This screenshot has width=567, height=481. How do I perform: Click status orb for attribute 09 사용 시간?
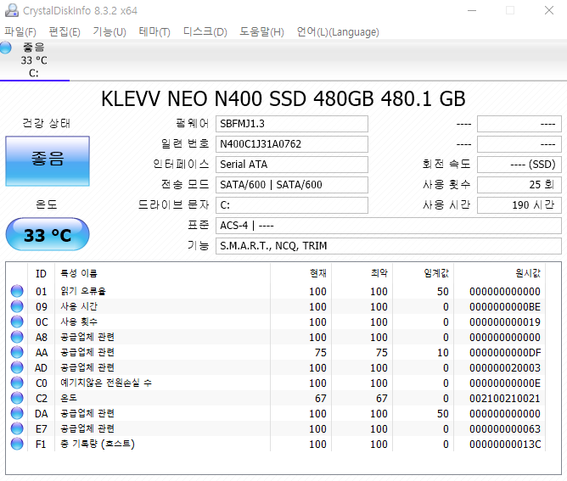(17, 306)
